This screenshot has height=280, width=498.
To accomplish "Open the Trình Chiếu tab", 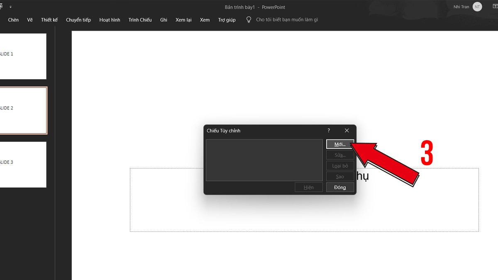I will [x=140, y=20].
